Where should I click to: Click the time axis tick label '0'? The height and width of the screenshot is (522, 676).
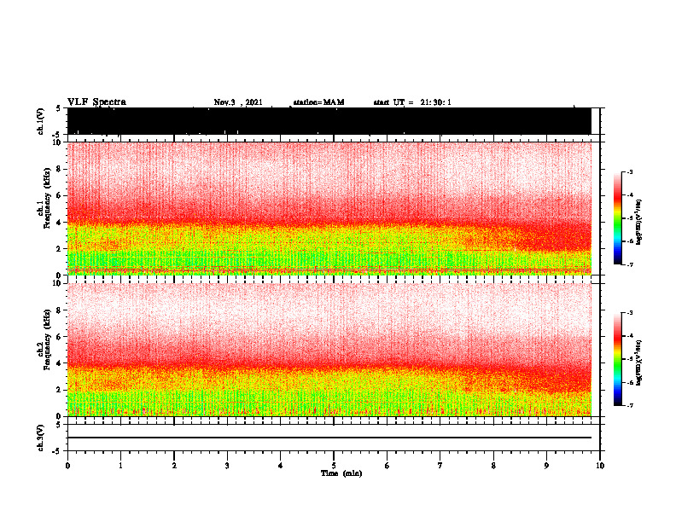[67, 466]
